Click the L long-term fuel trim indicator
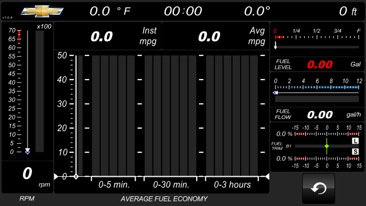 (355, 141)
